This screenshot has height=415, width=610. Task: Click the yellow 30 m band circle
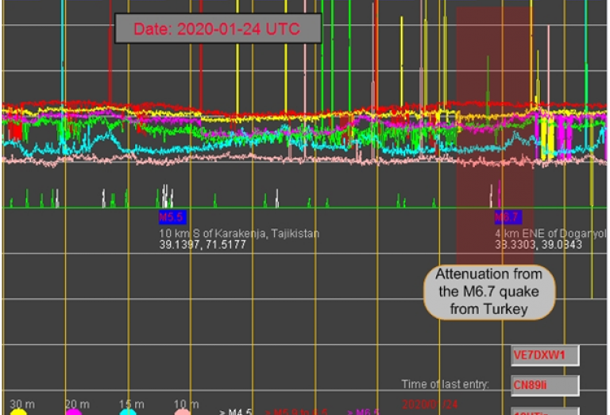(x=17, y=412)
